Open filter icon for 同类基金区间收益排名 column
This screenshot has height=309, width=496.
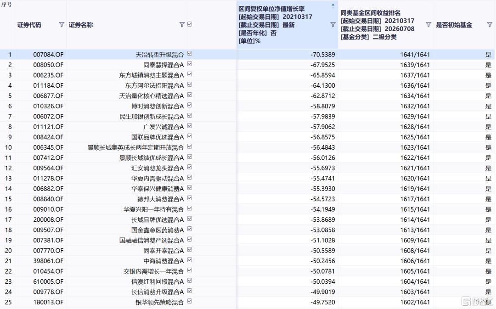[428, 25]
